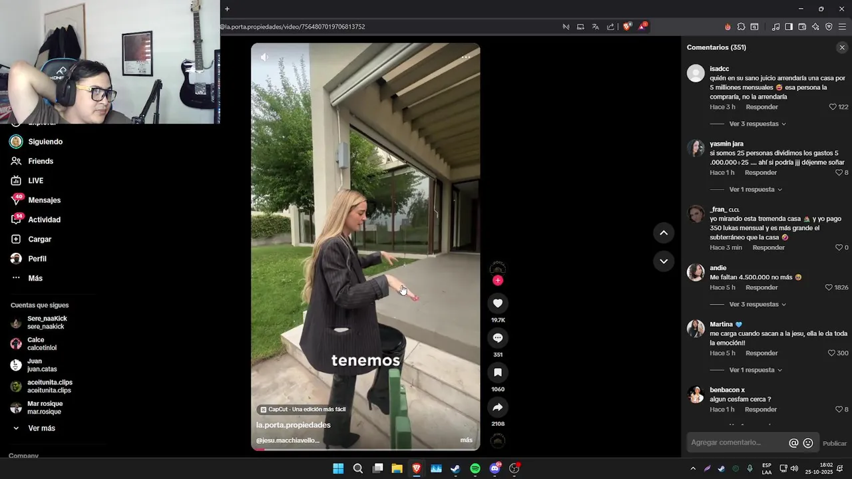
Task: Open Juan juan.catas account
Action: pos(41,365)
